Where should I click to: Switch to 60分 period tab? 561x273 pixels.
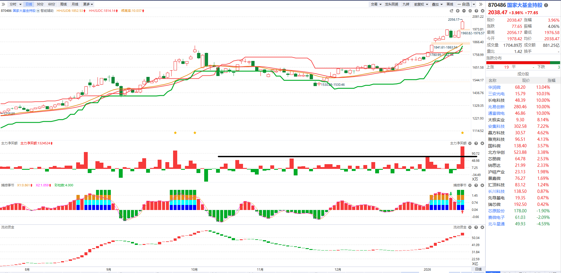tap(52, 4)
